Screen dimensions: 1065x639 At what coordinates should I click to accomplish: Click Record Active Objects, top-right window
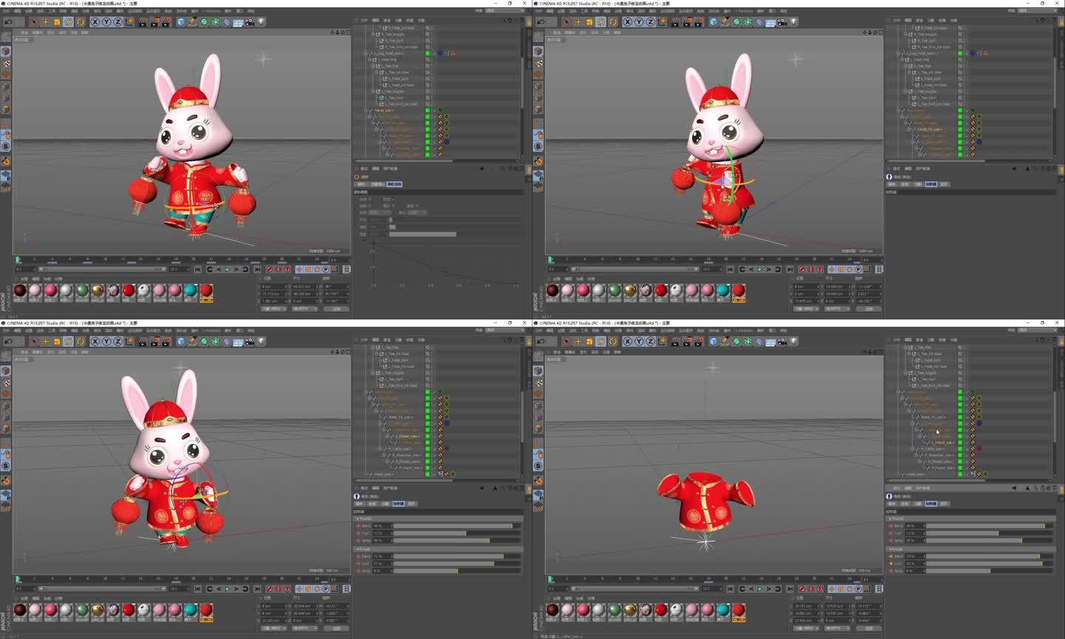point(802,269)
